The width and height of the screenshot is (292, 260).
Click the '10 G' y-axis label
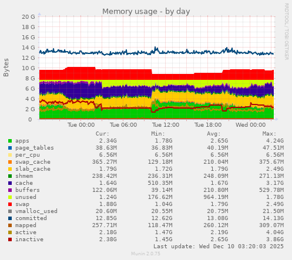click(28, 68)
